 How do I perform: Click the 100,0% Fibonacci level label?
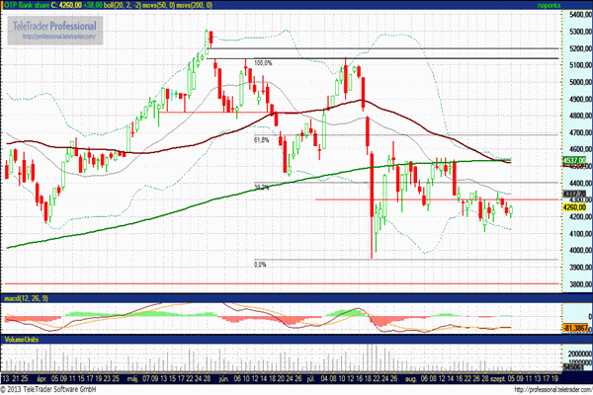[263, 62]
